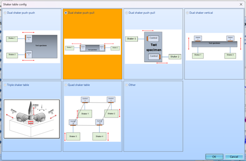Click the quad shaker table diagram
246x161 pixels.
click(93, 118)
